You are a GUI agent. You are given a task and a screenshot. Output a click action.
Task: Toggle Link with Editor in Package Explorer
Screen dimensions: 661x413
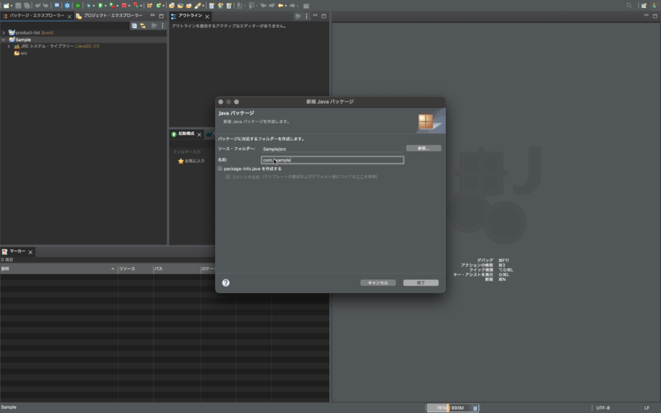tap(143, 26)
